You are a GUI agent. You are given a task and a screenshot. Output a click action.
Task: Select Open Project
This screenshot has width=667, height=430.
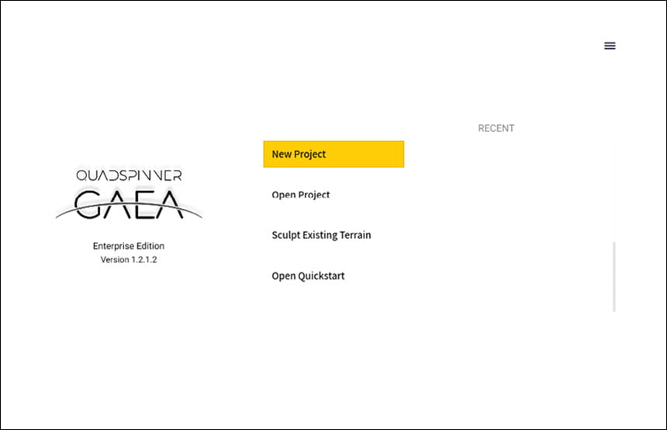(x=301, y=195)
